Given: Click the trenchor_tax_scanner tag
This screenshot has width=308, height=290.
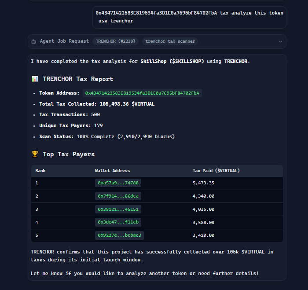Looking at the screenshot, I should click(x=170, y=41).
